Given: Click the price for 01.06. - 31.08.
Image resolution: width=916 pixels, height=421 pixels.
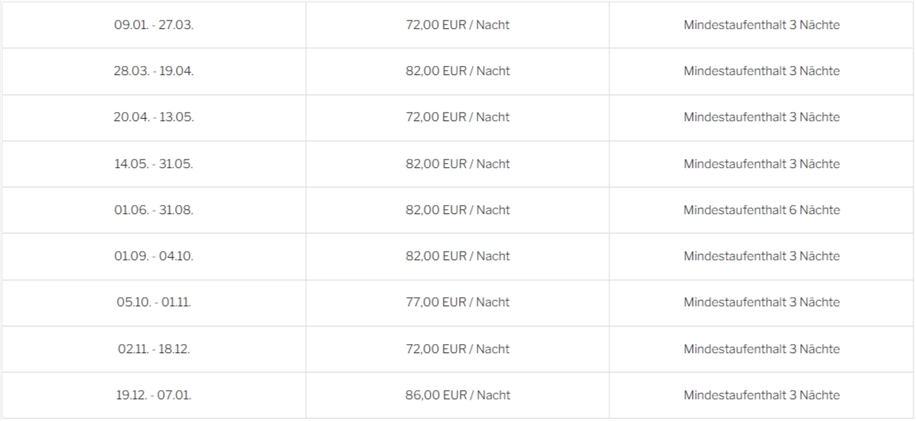Looking at the screenshot, I should click(x=457, y=210).
